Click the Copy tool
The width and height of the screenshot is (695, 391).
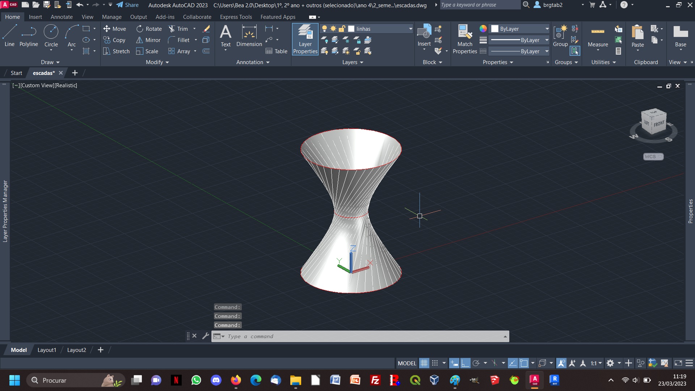pos(114,40)
